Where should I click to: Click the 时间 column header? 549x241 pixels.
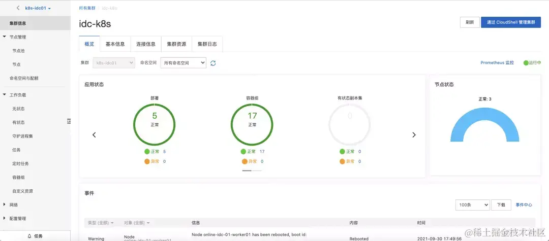(421, 223)
